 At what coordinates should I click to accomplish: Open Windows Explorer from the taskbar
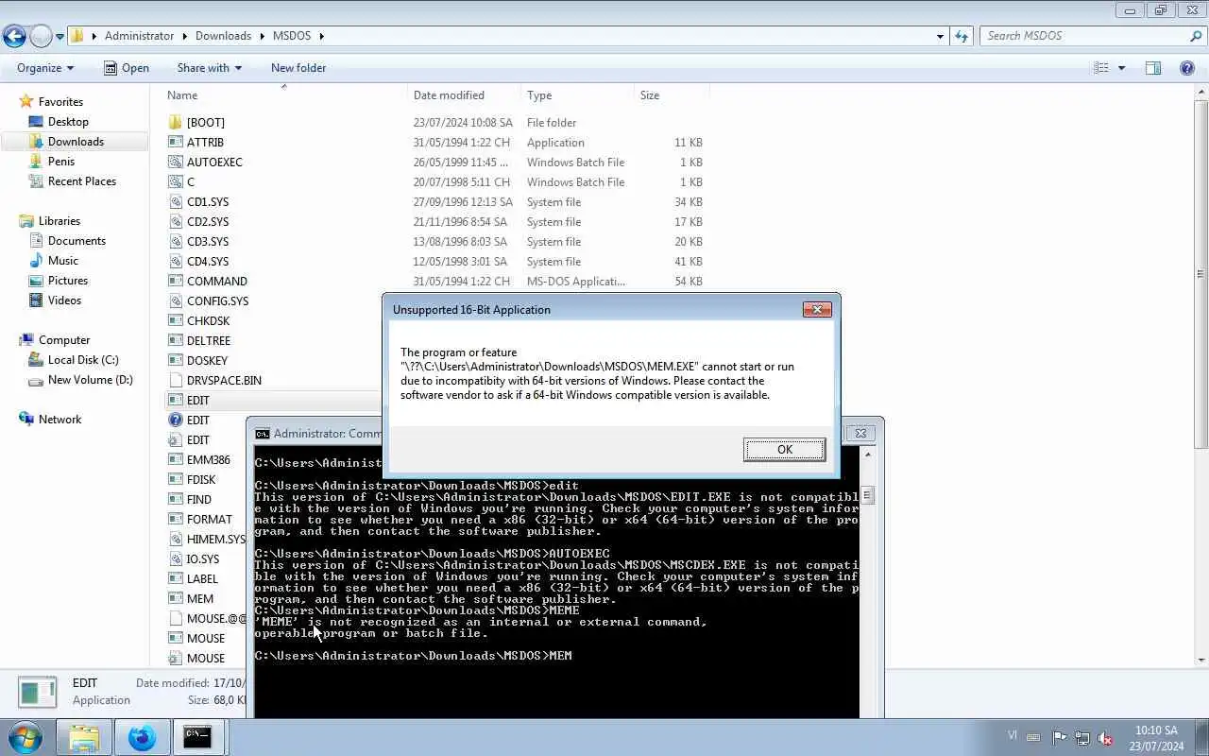[84, 737]
